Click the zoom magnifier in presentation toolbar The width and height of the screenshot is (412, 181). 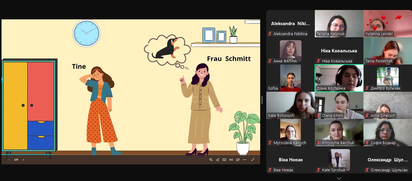211,160
